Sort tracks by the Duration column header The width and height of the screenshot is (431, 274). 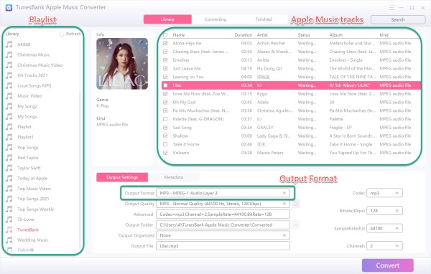tap(243, 35)
